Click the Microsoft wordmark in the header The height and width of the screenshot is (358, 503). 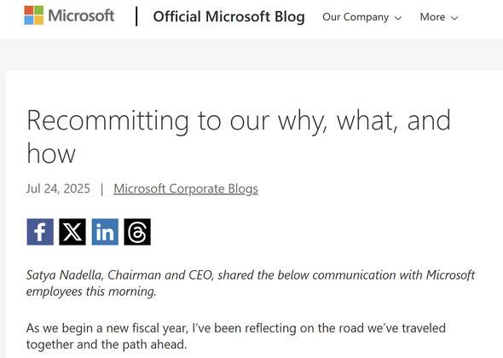[81, 15]
